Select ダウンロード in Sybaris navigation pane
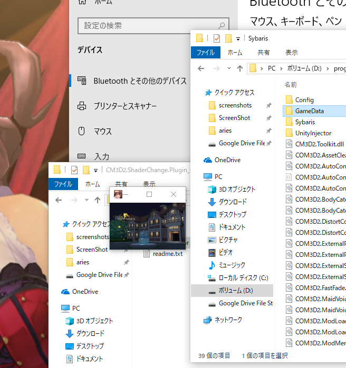Screen dimensions: 346x368 233,202
